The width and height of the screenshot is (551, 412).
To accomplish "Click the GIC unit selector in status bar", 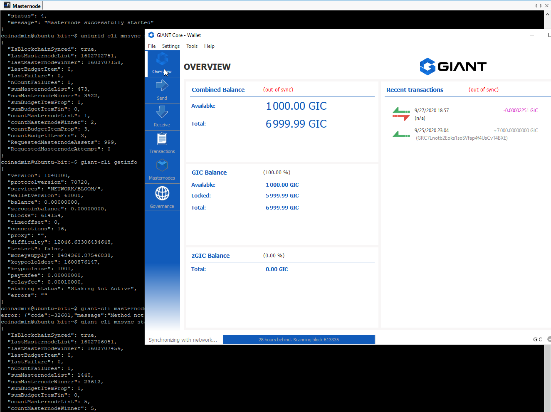I will pyautogui.click(x=538, y=340).
